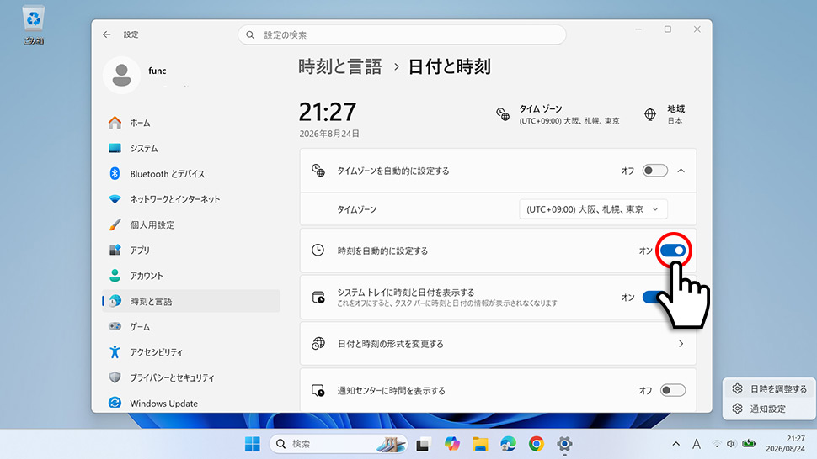The image size is (817, 459).
Task: Click the 時刻と言語 breadcrumb link
Action: tap(339, 66)
